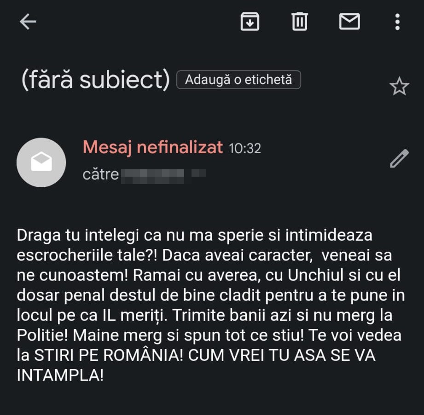This screenshot has height=415, width=424.
Task: Click the 10:32 timestamp
Action: click(245, 149)
